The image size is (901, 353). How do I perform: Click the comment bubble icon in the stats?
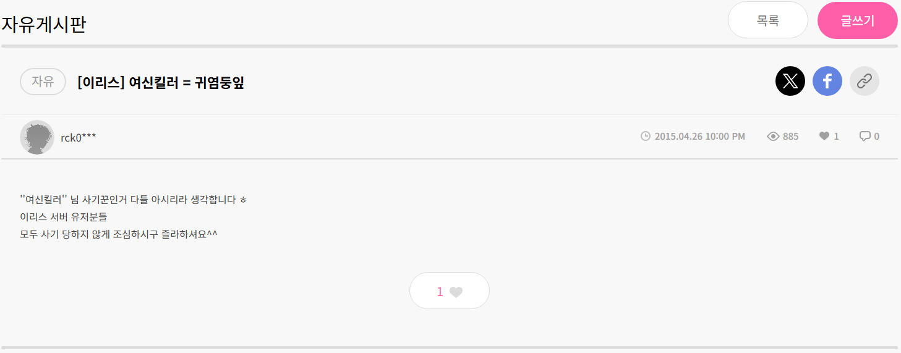865,136
